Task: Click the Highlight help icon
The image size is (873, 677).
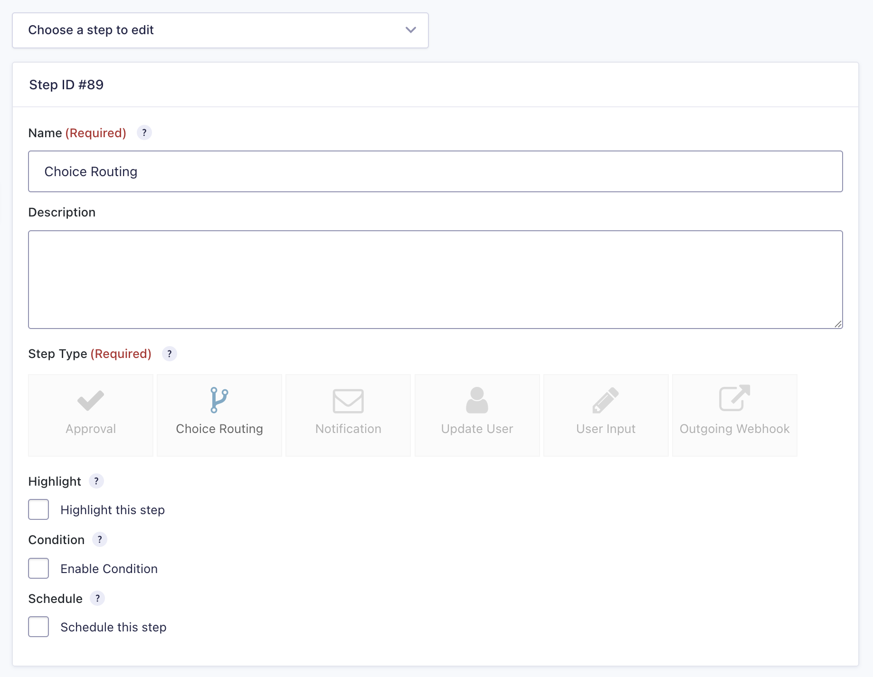Action: point(96,481)
